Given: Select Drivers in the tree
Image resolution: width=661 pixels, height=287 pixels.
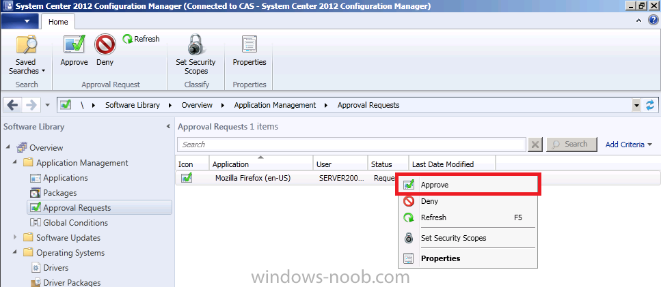Looking at the screenshot, I should point(50,268).
